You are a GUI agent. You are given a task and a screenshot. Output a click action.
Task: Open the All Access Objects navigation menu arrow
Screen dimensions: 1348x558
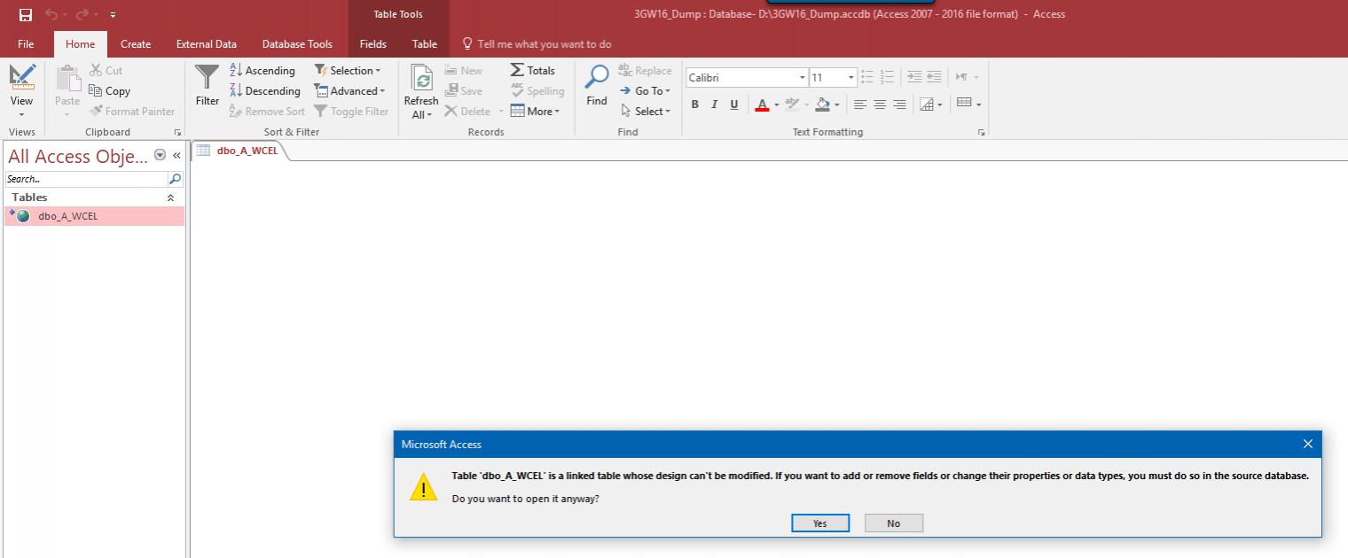(x=160, y=155)
